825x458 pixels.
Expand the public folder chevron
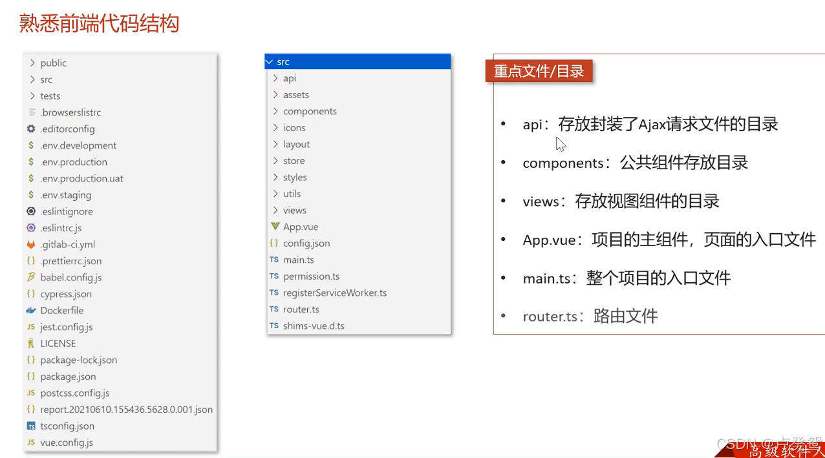click(32, 63)
